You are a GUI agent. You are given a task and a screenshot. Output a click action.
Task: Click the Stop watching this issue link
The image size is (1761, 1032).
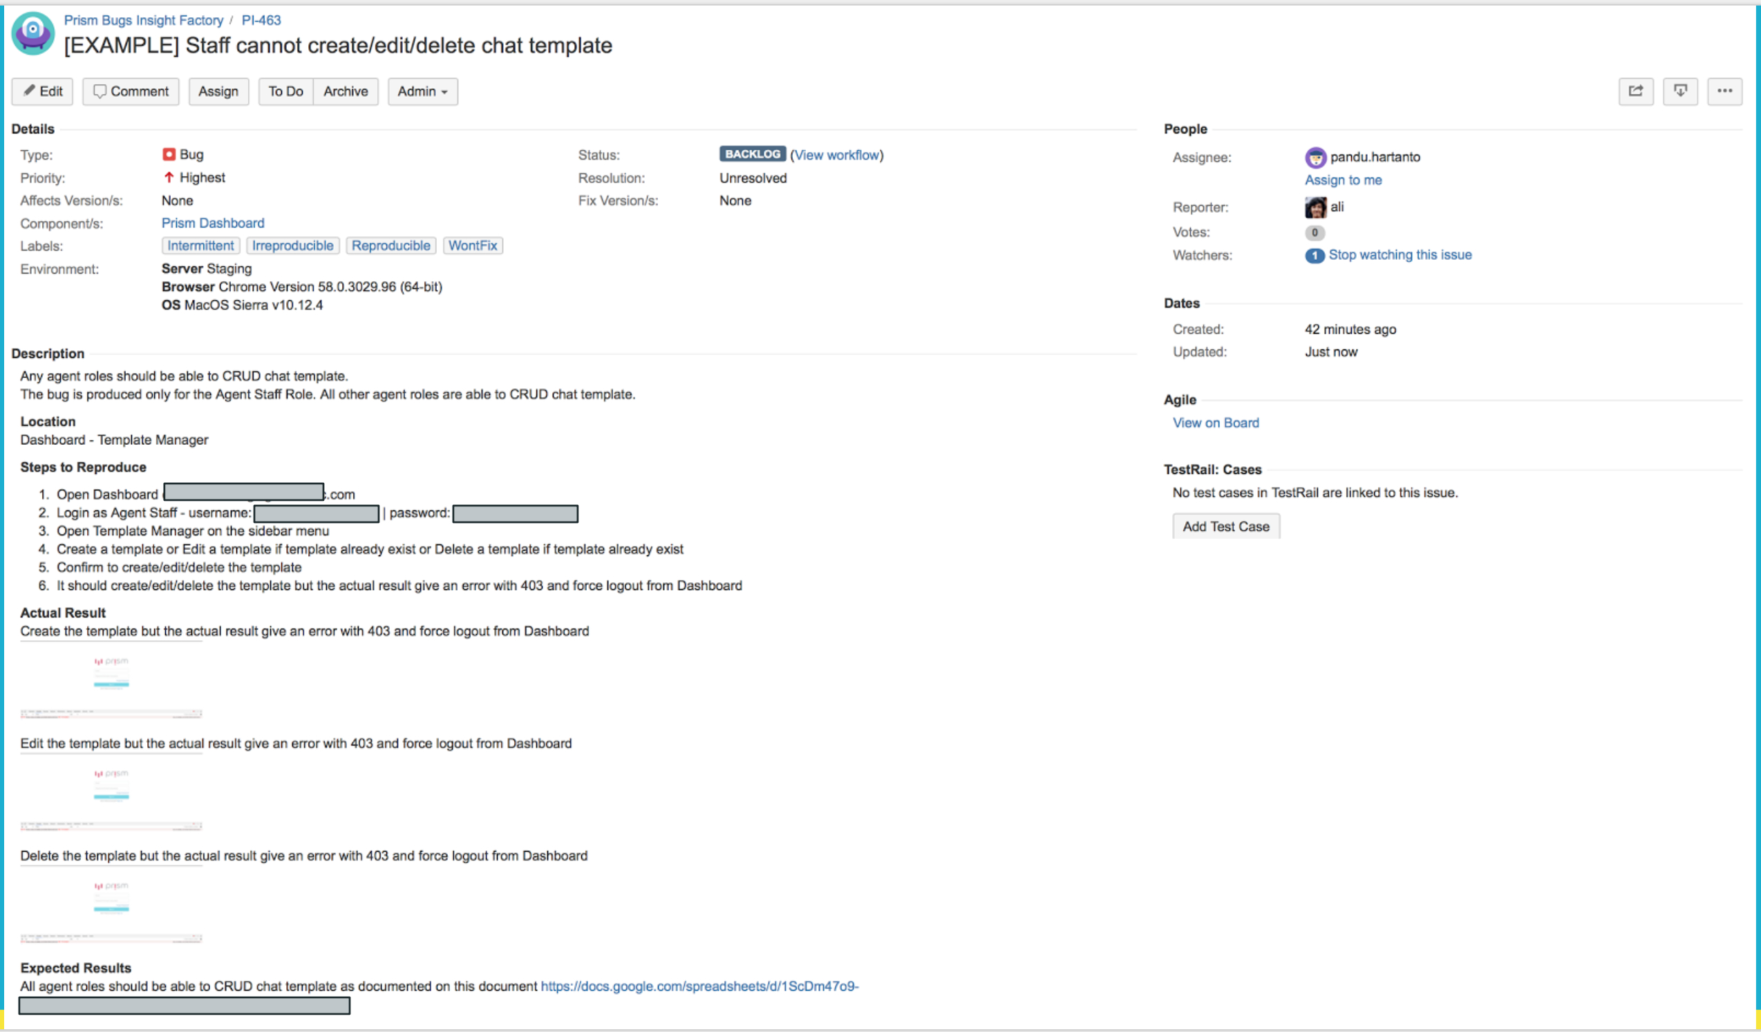click(1400, 254)
